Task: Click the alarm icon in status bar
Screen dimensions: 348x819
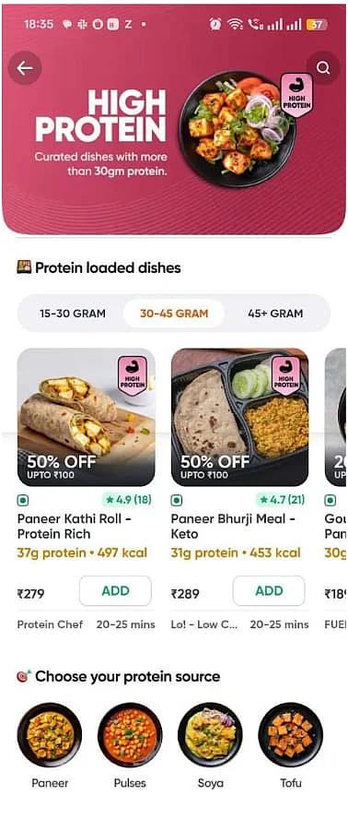Action: [215, 24]
